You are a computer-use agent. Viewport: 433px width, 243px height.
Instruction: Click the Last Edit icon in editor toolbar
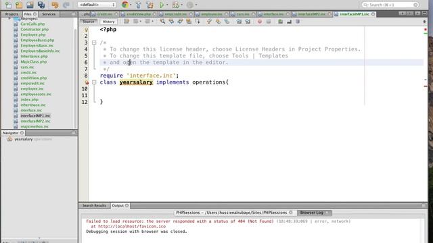coord(127,22)
